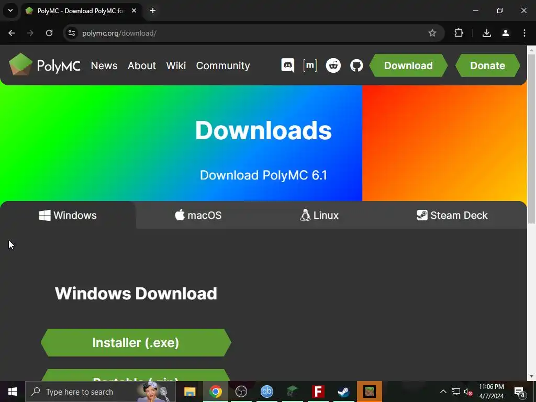Screen dimensions: 536x402
Task: Close the PolyMC browser tab
Action: point(134,10)
